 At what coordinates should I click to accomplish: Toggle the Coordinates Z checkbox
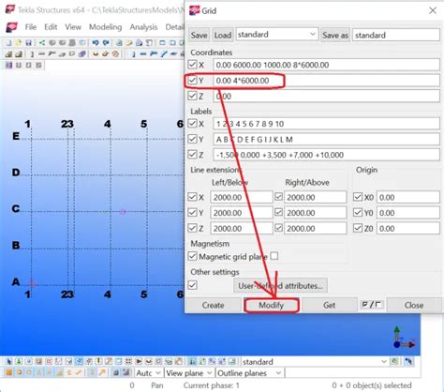pos(192,96)
